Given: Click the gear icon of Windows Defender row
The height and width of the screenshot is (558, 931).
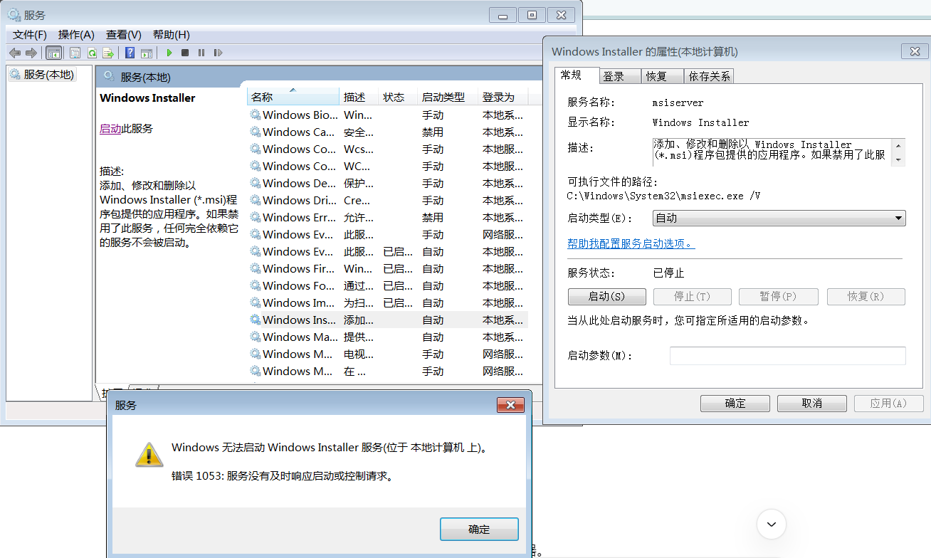Looking at the screenshot, I should tap(255, 183).
